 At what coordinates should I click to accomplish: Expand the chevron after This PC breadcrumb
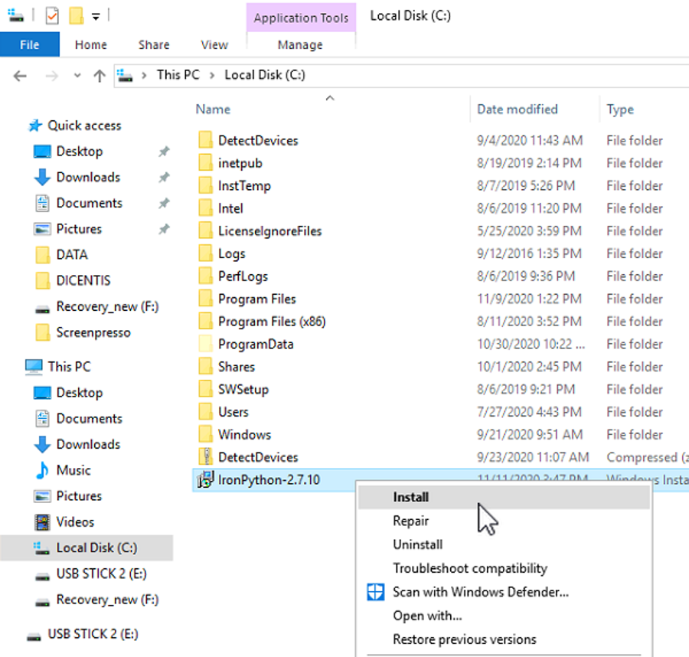tap(212, 75)
